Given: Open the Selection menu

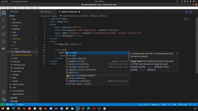Looking at the screenshot, I should [x=11, y=8].
